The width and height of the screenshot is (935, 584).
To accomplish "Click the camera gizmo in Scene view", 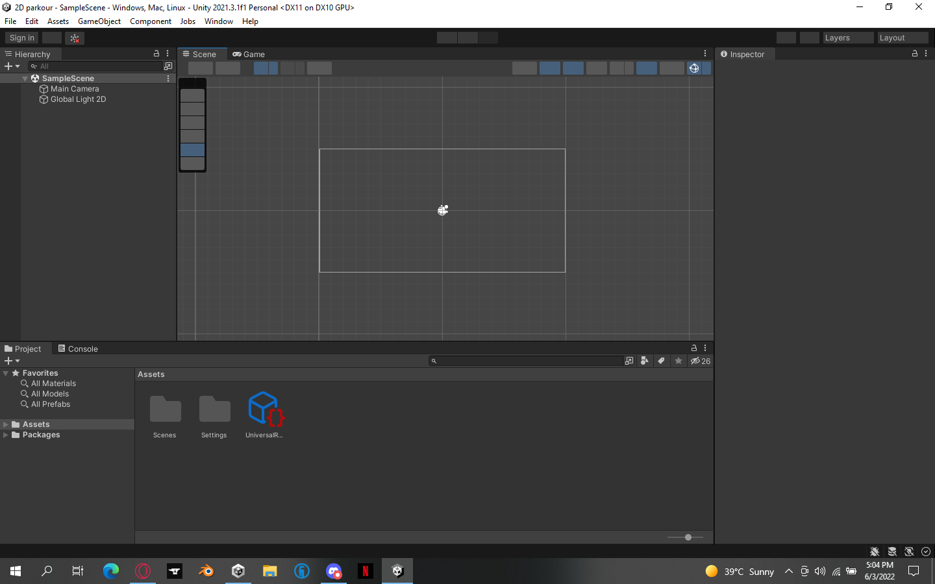I will pyautogui.click(x=443, y=210).
